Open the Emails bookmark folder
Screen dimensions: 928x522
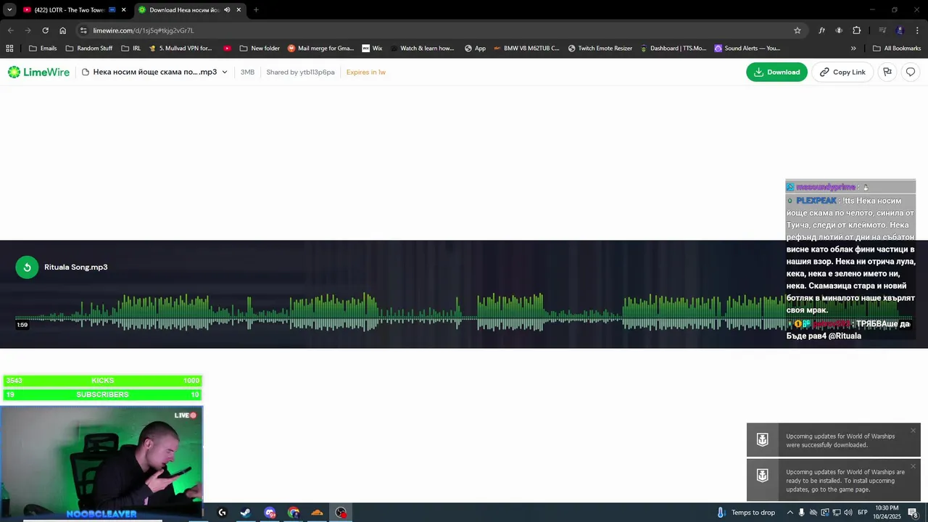pyautogui.click(x=43, y=49)
